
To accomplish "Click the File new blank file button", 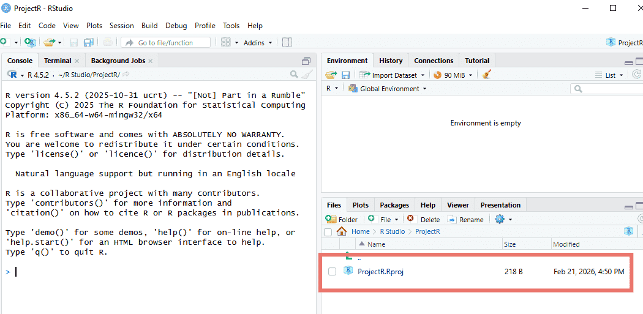I will click(383, 219).
